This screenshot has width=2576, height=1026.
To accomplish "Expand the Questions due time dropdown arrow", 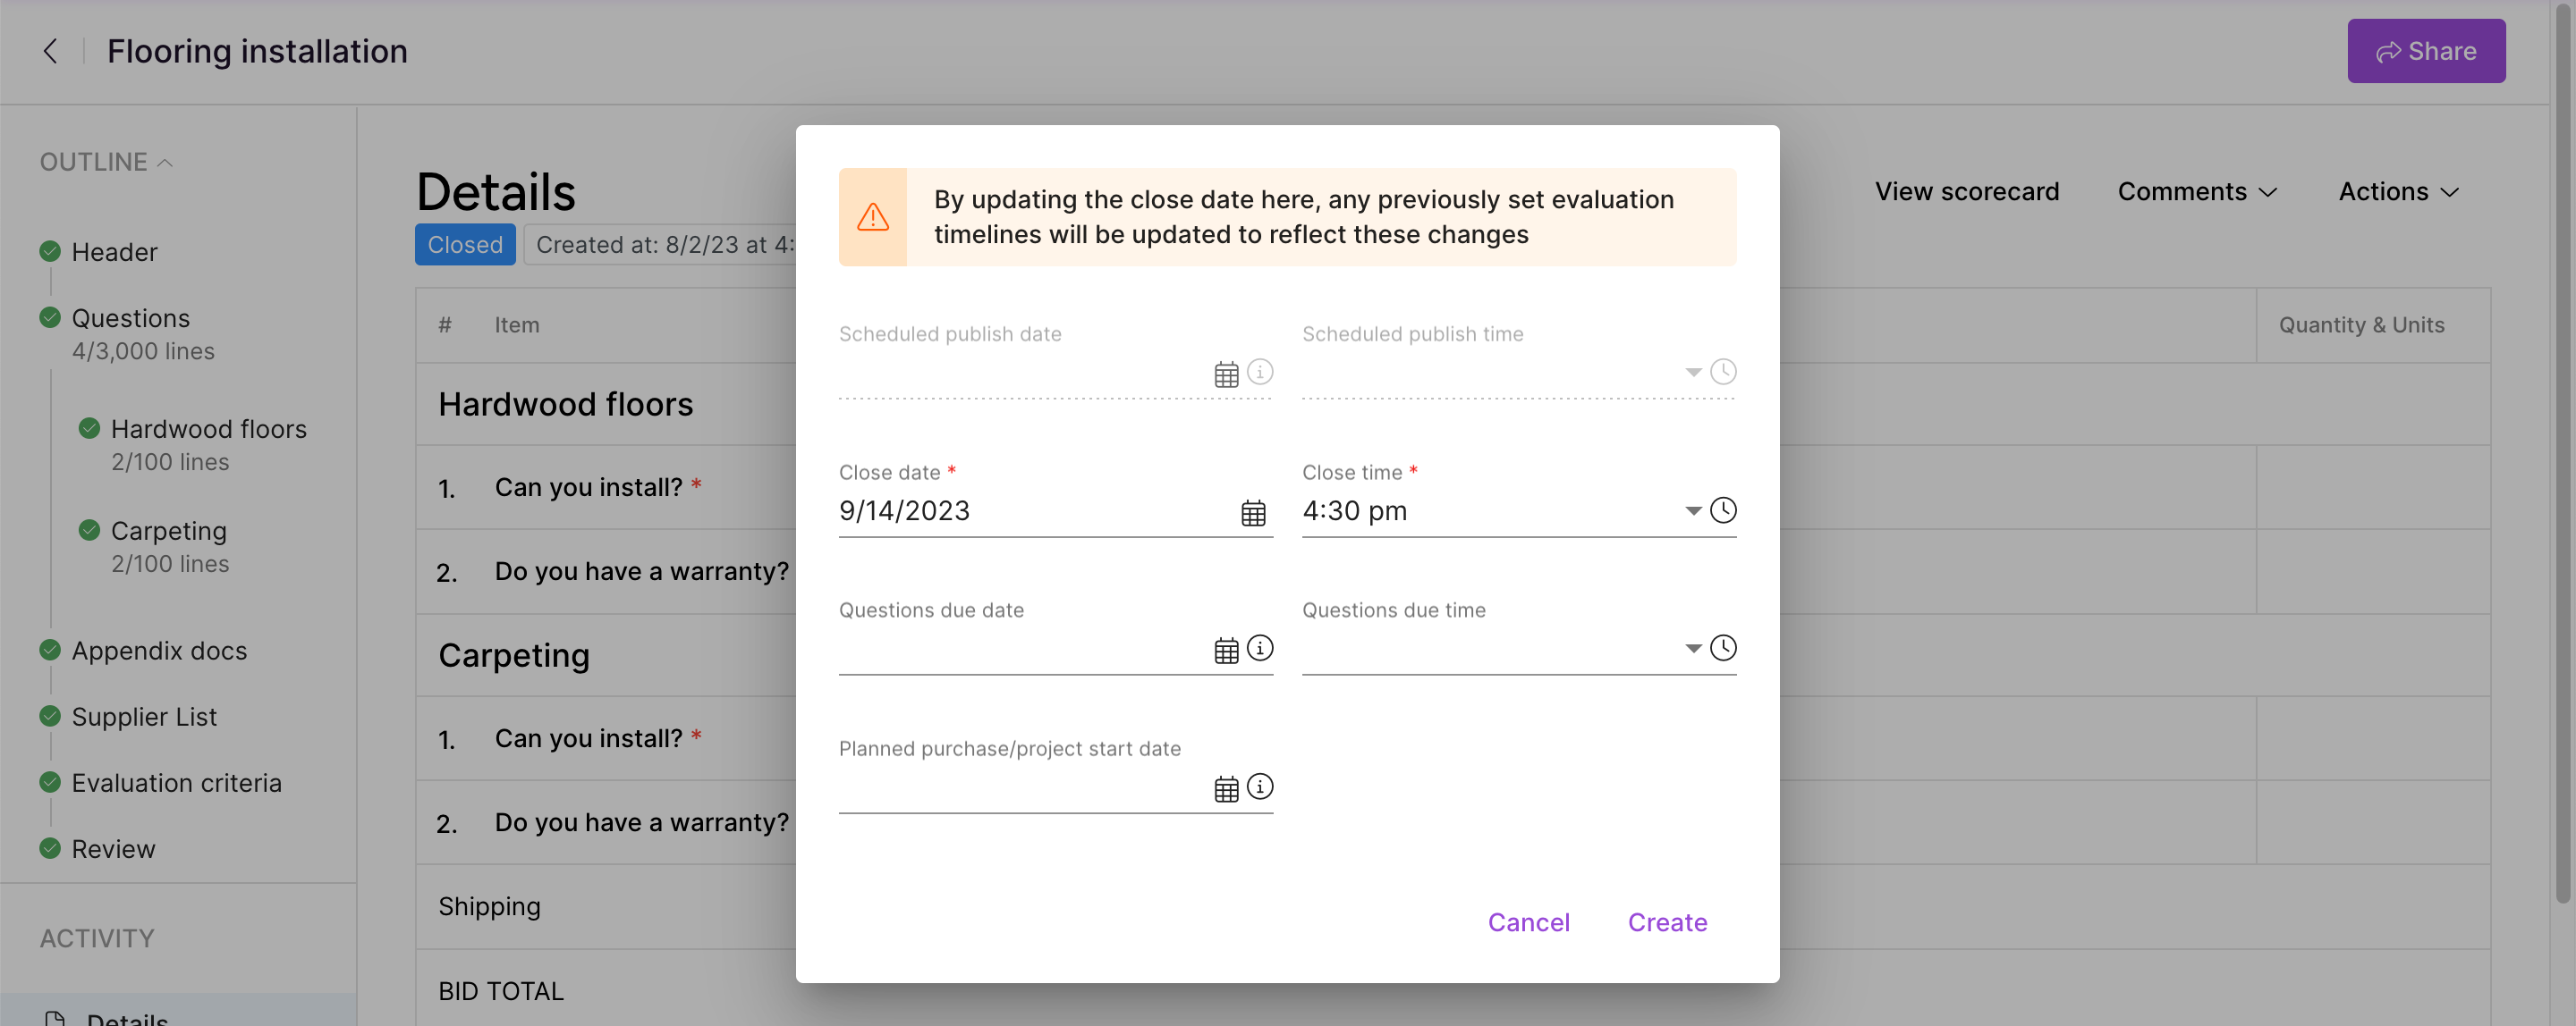I will click(1693, 648).
